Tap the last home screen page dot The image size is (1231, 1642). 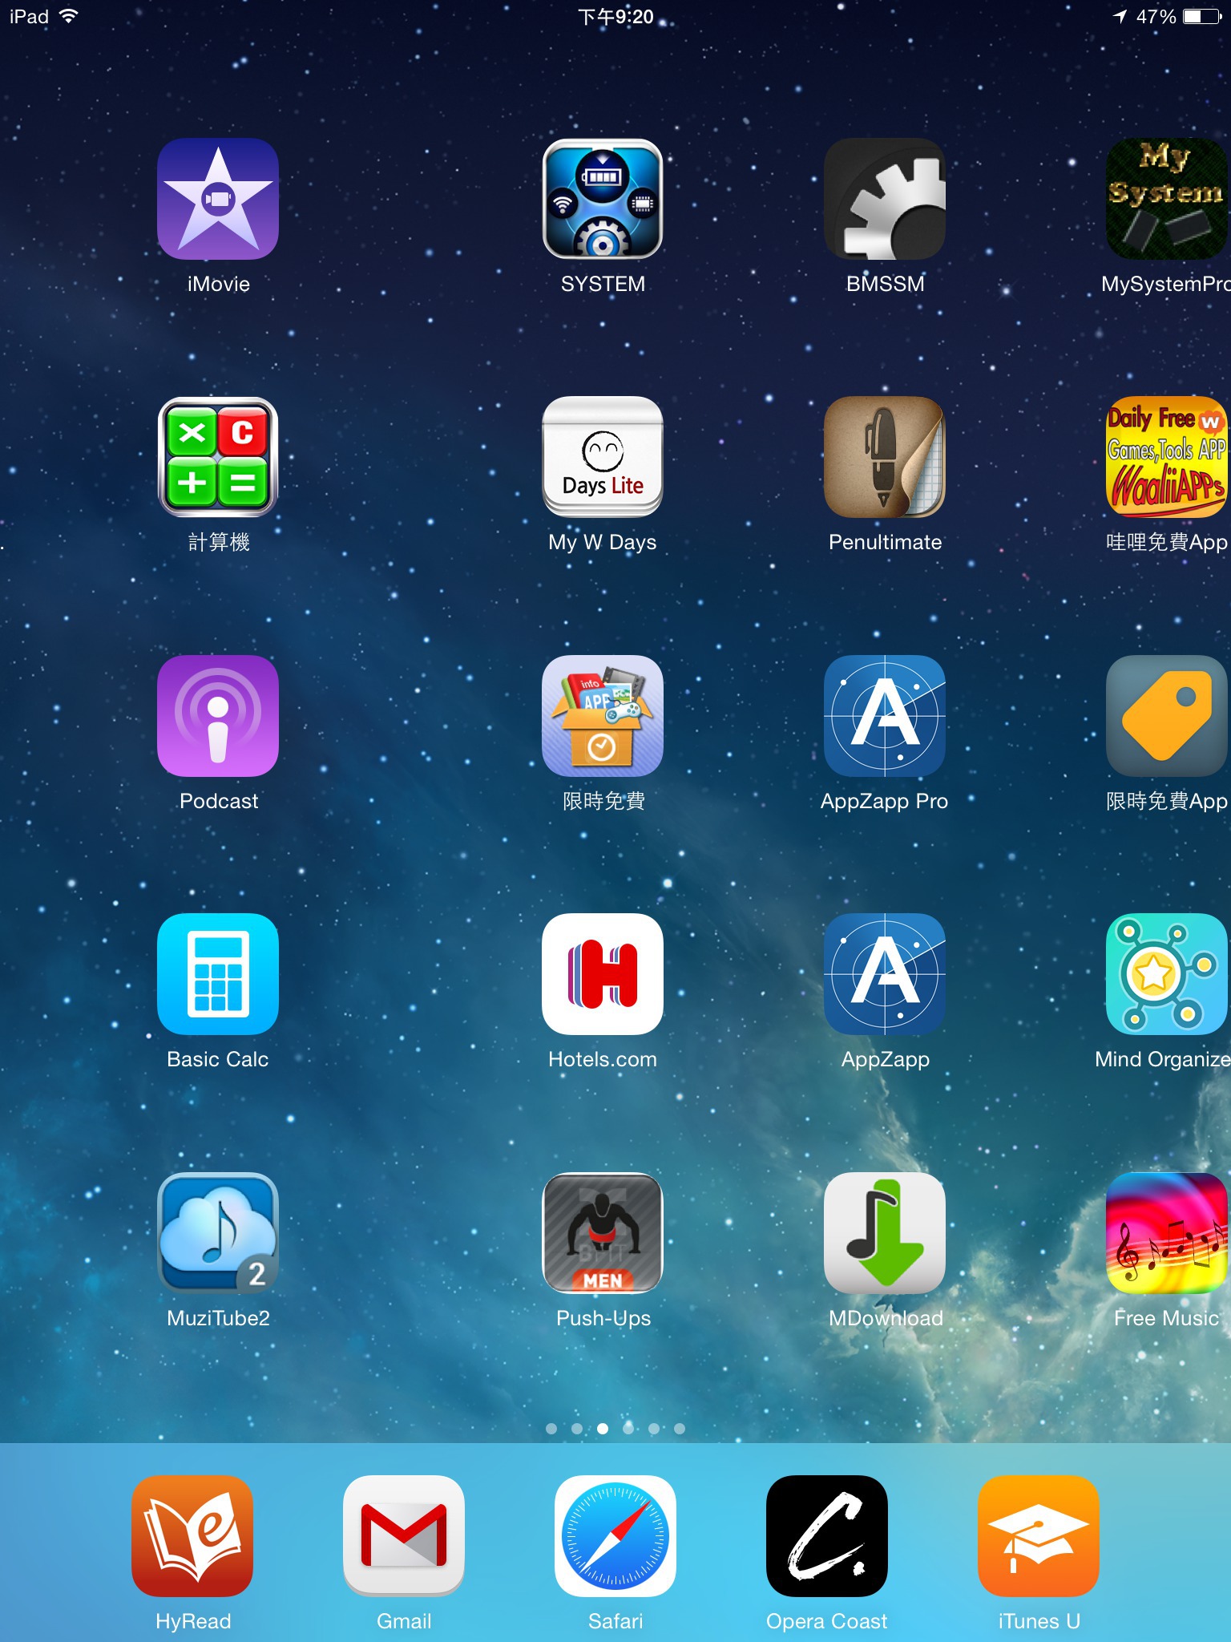[680, 1429]
